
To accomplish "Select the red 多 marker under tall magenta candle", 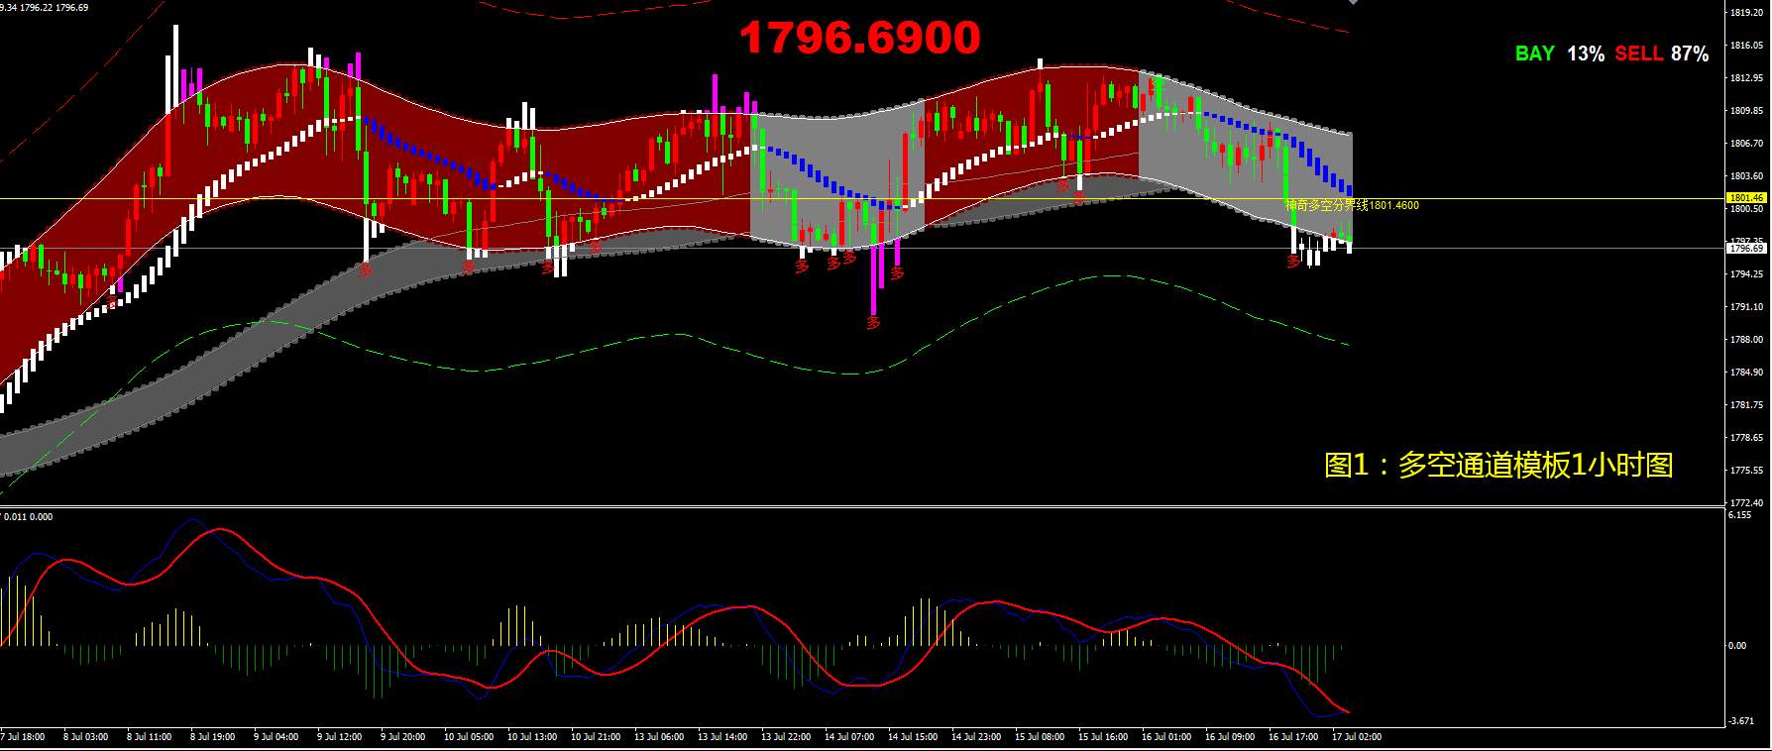I will (873, 322).
